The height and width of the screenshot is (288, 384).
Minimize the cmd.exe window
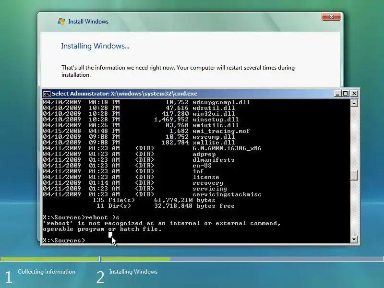tap(337, 94)
